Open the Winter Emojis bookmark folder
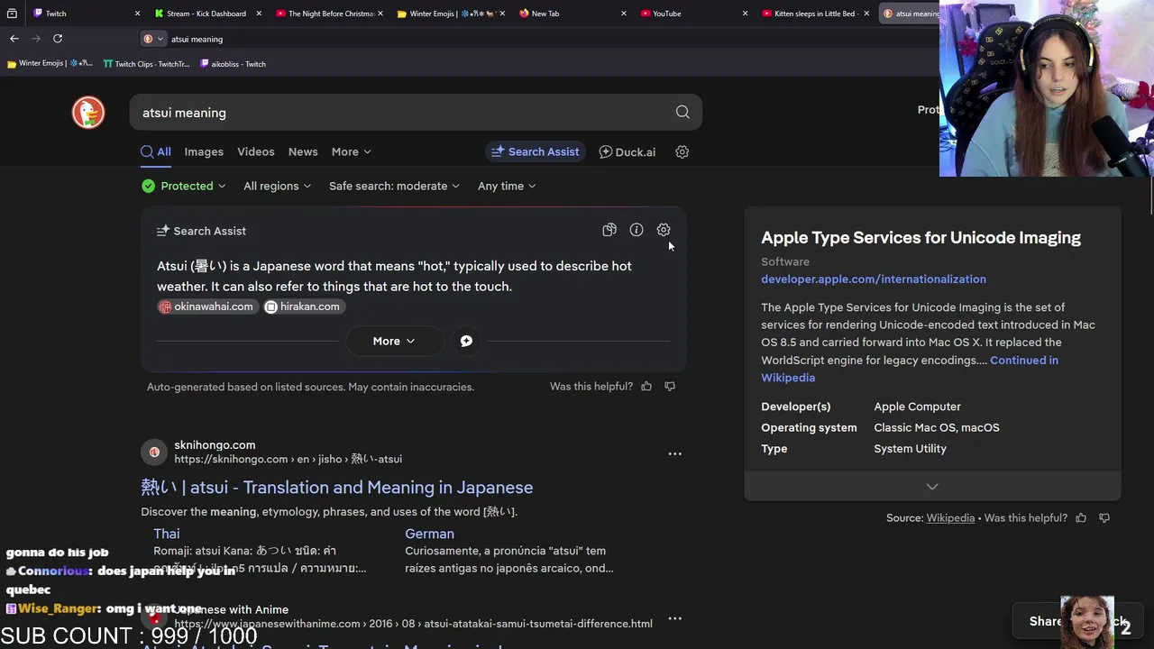Screen dimensions: 1154x649 click(x=50, y=64)
